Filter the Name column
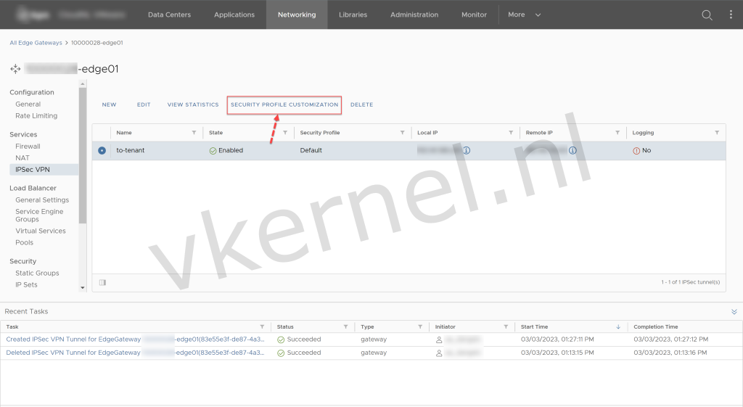Screen dimensions: 743x407 [x=194, y=133]
